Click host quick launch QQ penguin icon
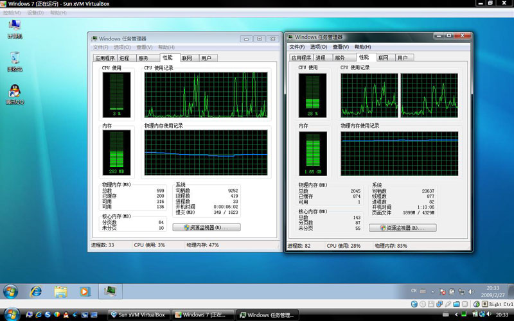The height and width of the screenshot is (321, 514). 66,315
